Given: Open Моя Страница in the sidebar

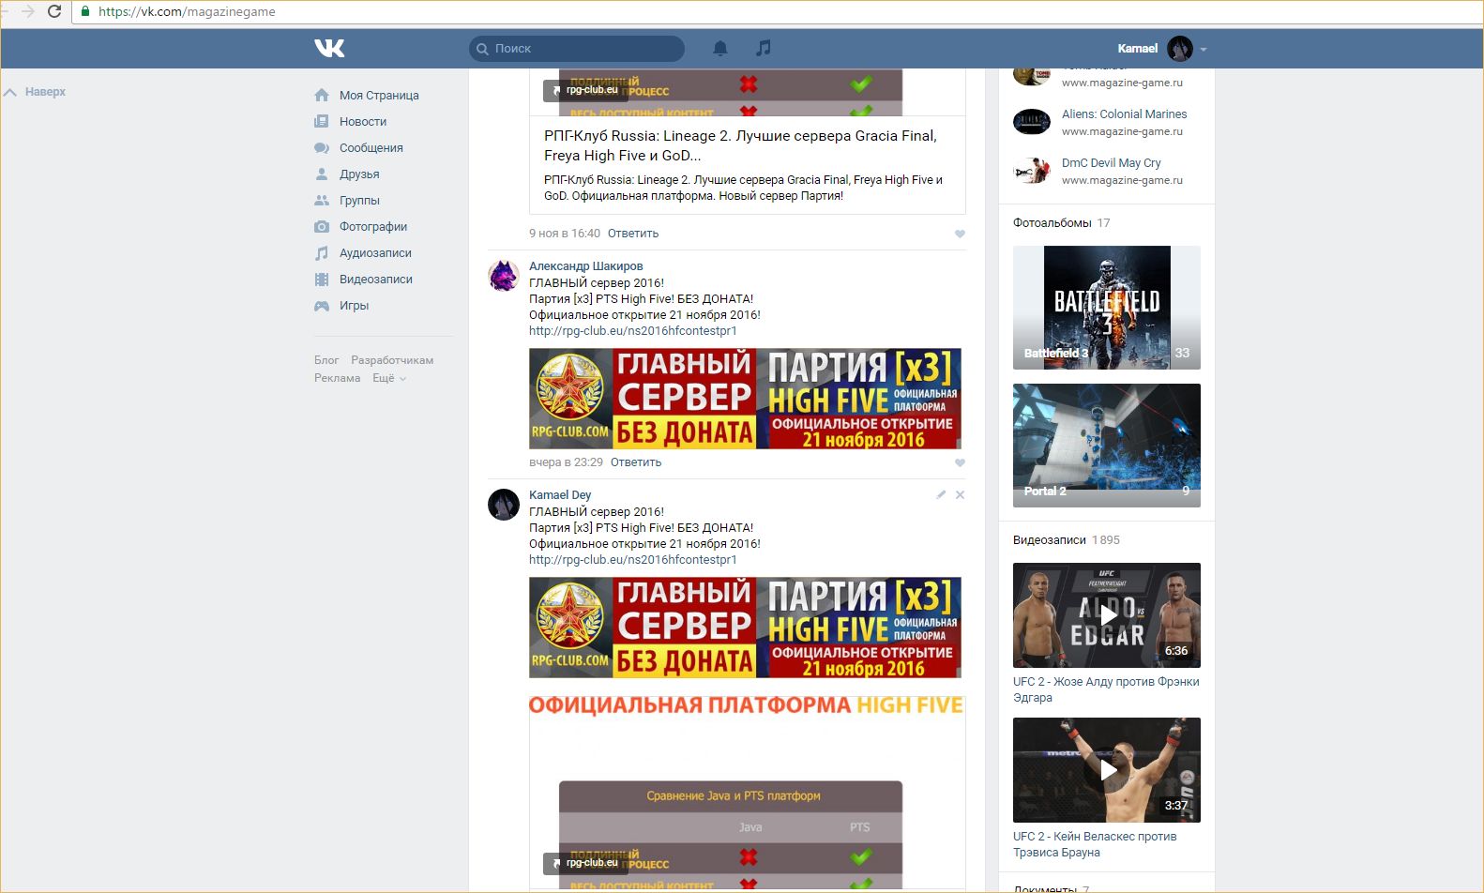Looking at the screenshot, I should [x=379, y=95].
